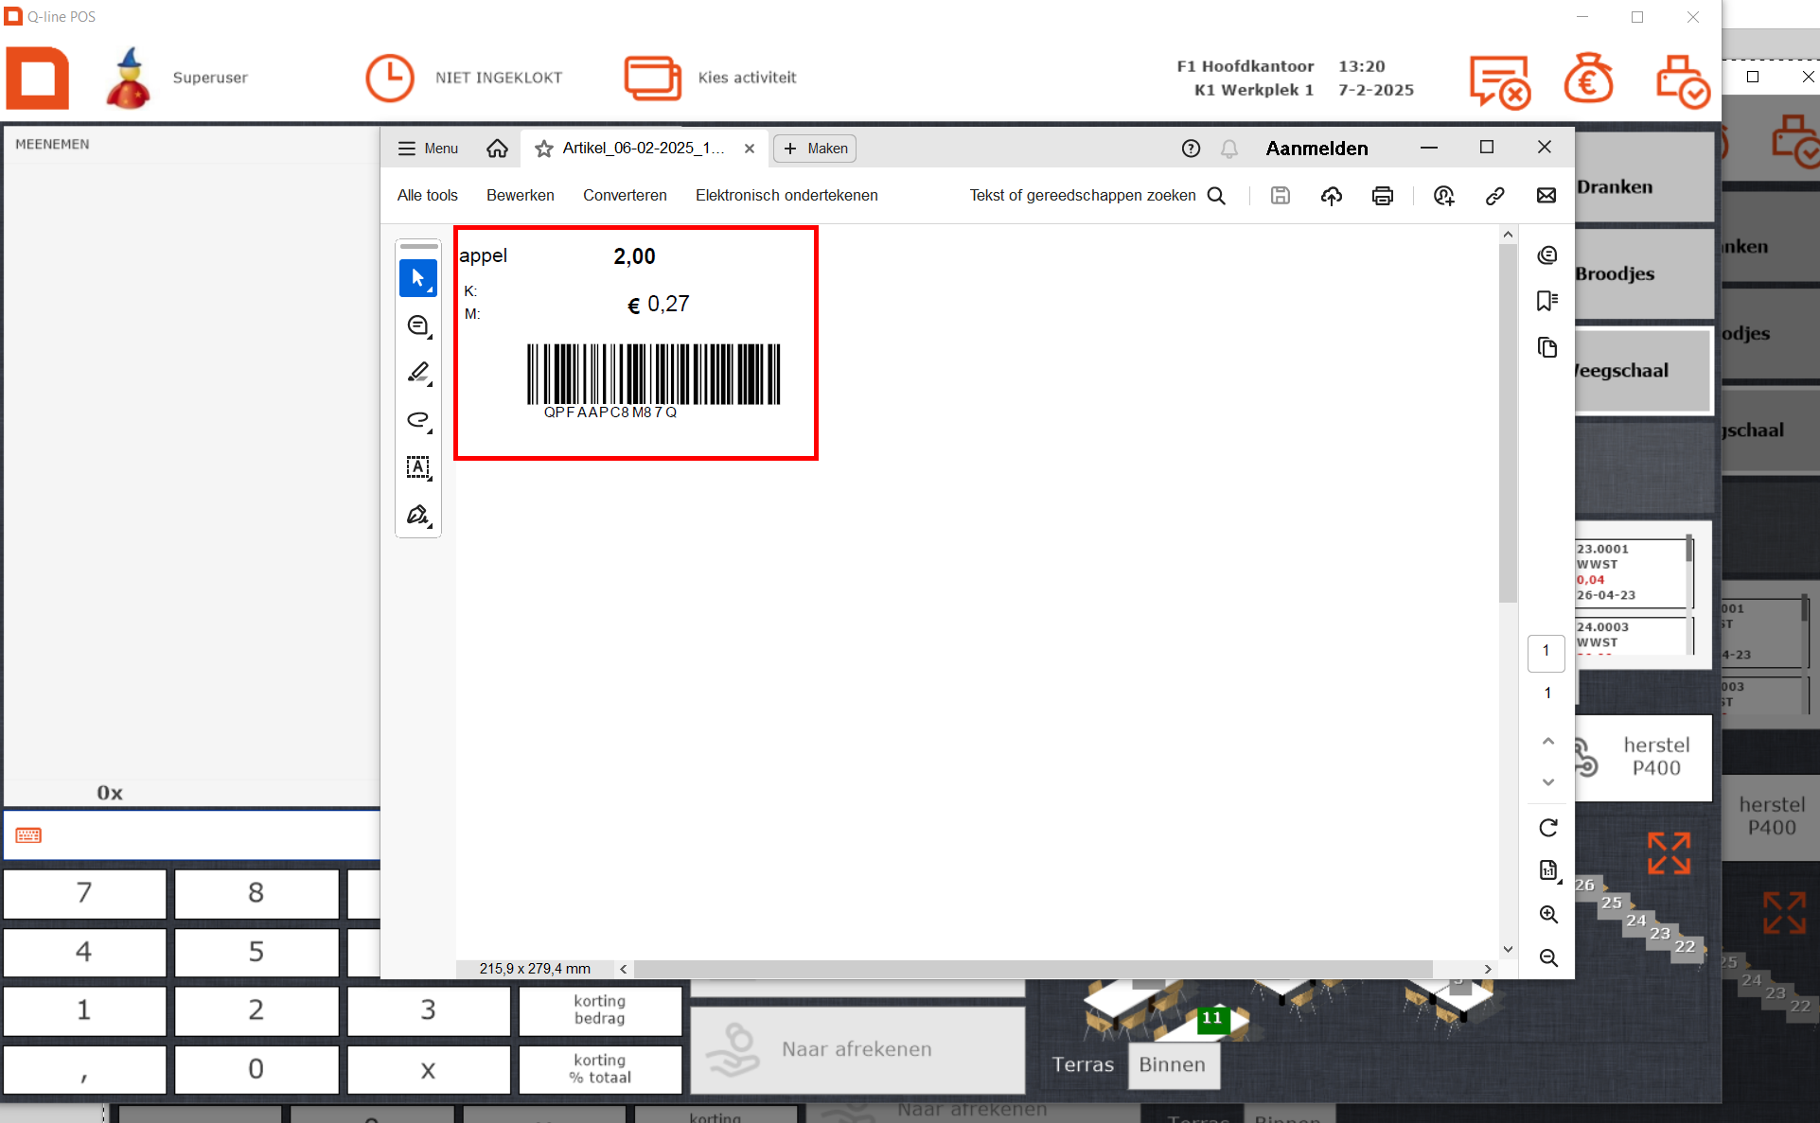Close the Artikel_06-02-2025 tab

pyautogui.click(x=750, y=149)
